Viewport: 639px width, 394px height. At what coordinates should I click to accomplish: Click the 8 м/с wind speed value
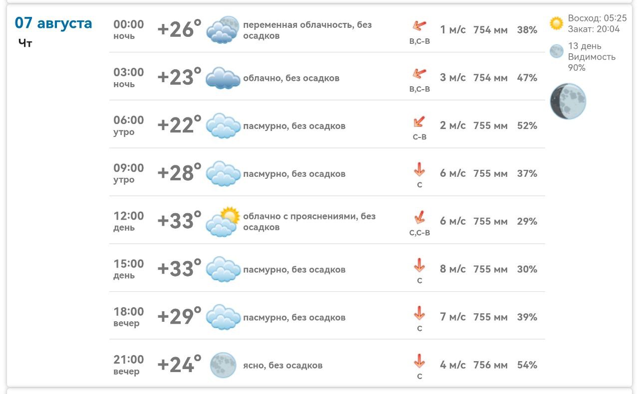(453, 269)
